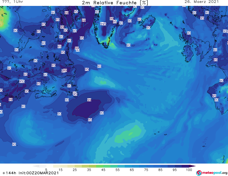
Task: Pick the teal legend swatch ending at 55
Action: tap(114, 166)
